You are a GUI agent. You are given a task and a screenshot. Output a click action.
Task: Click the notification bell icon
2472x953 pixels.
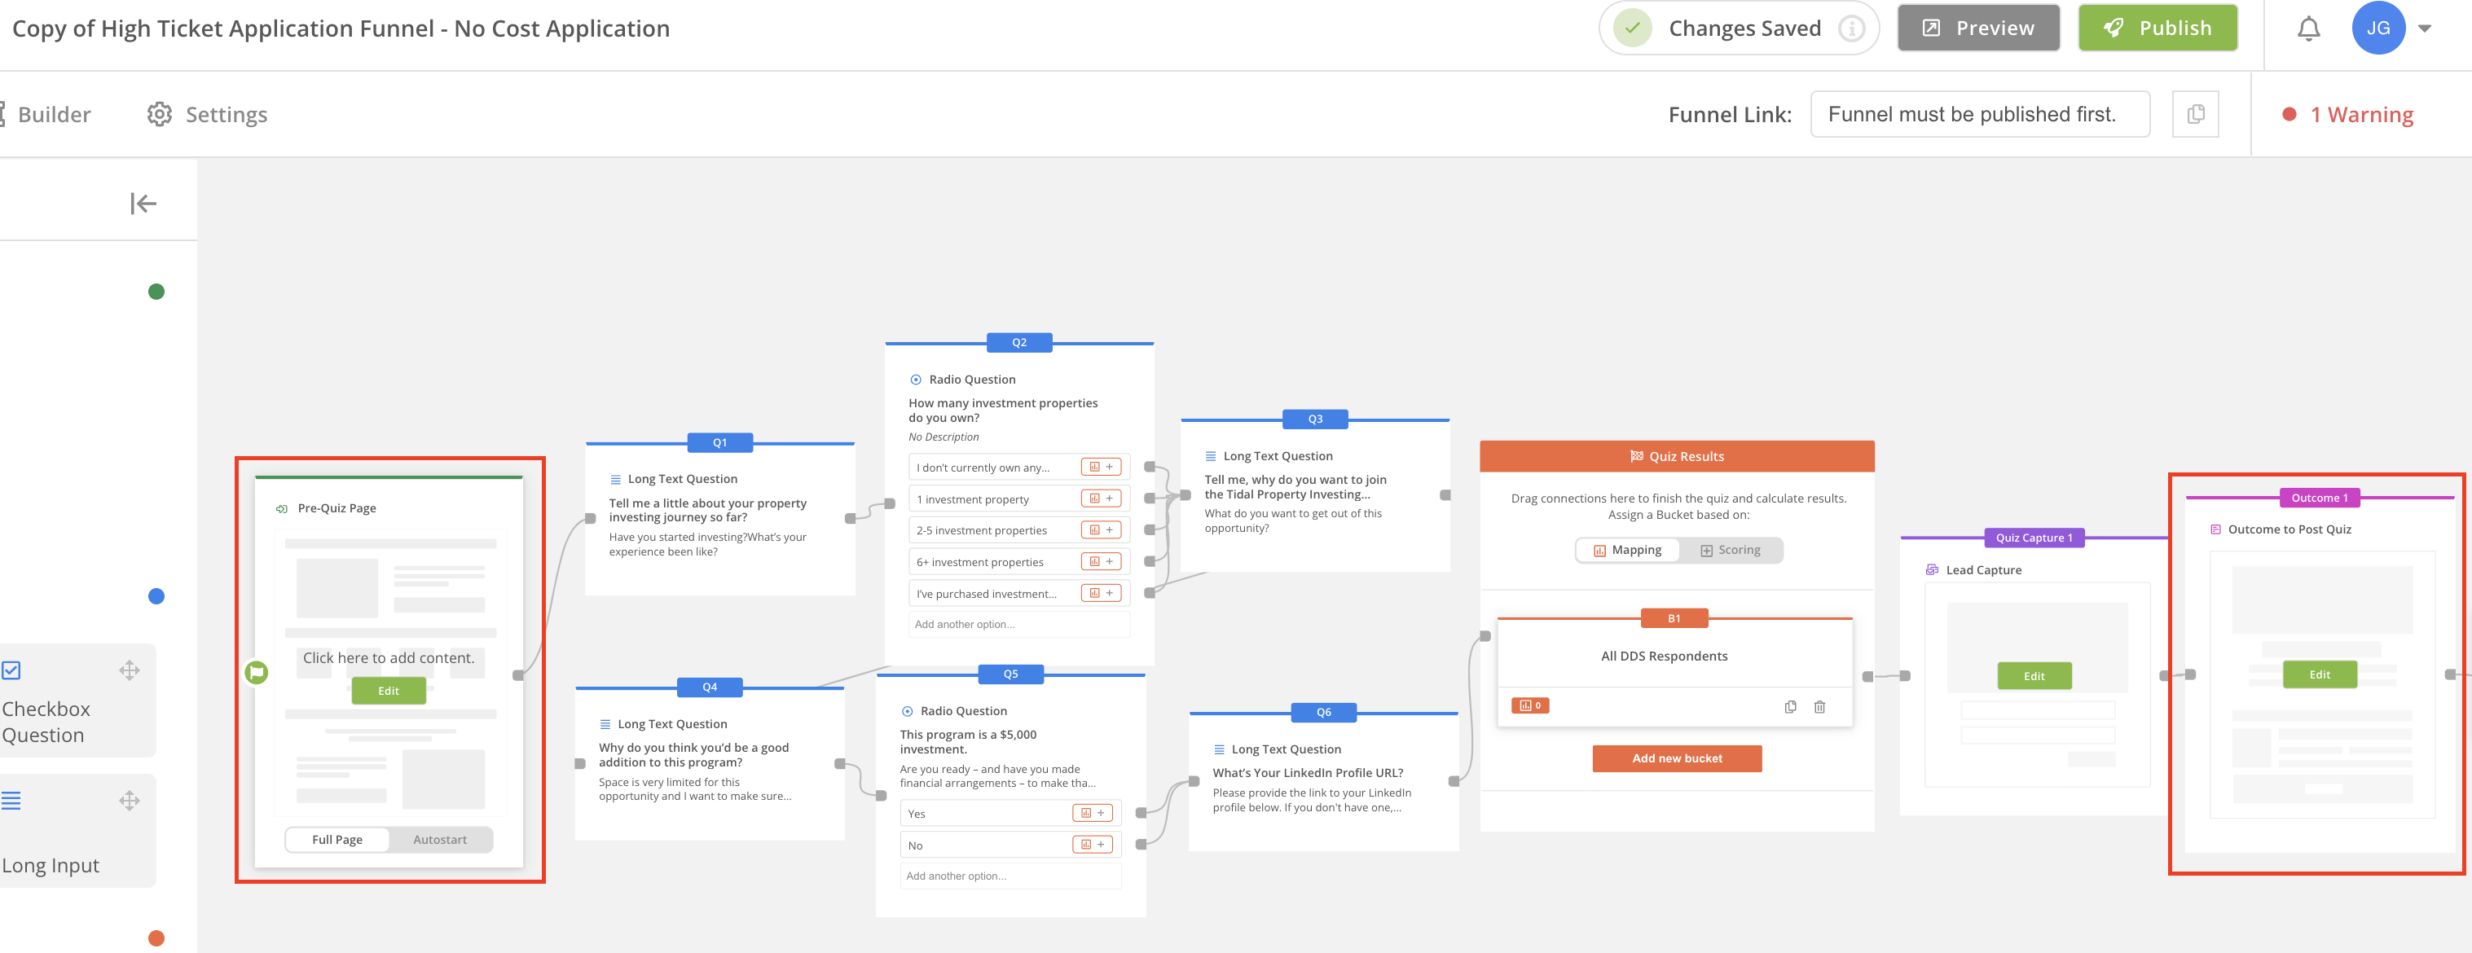(x=2308, y=29)
